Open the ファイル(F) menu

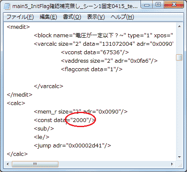(x=20, y=17)
